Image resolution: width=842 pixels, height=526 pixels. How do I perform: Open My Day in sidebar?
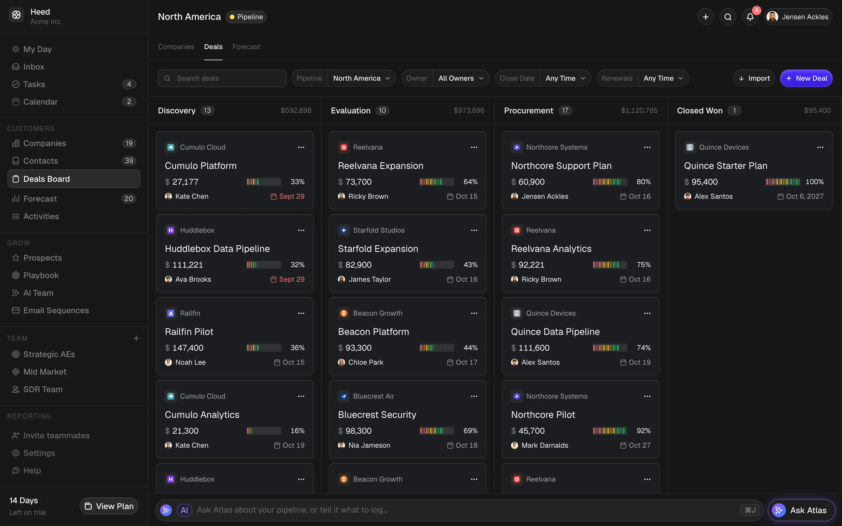[74, 49]
